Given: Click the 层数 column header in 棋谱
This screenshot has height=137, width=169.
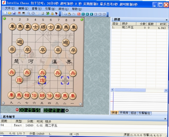Looking at the screenshot, I should coord(152,24).
